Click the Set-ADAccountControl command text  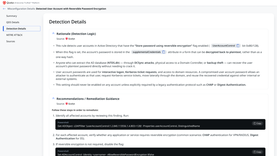(106, 154)
